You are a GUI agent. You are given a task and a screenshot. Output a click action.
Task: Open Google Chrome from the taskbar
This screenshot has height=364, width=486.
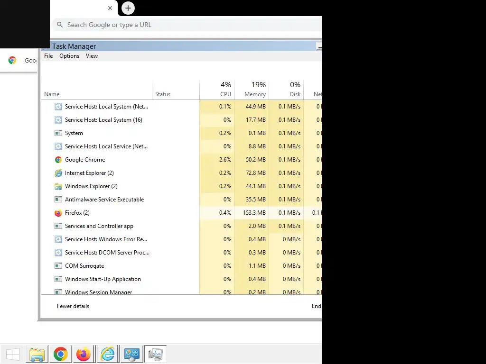(x=60, y=354)
